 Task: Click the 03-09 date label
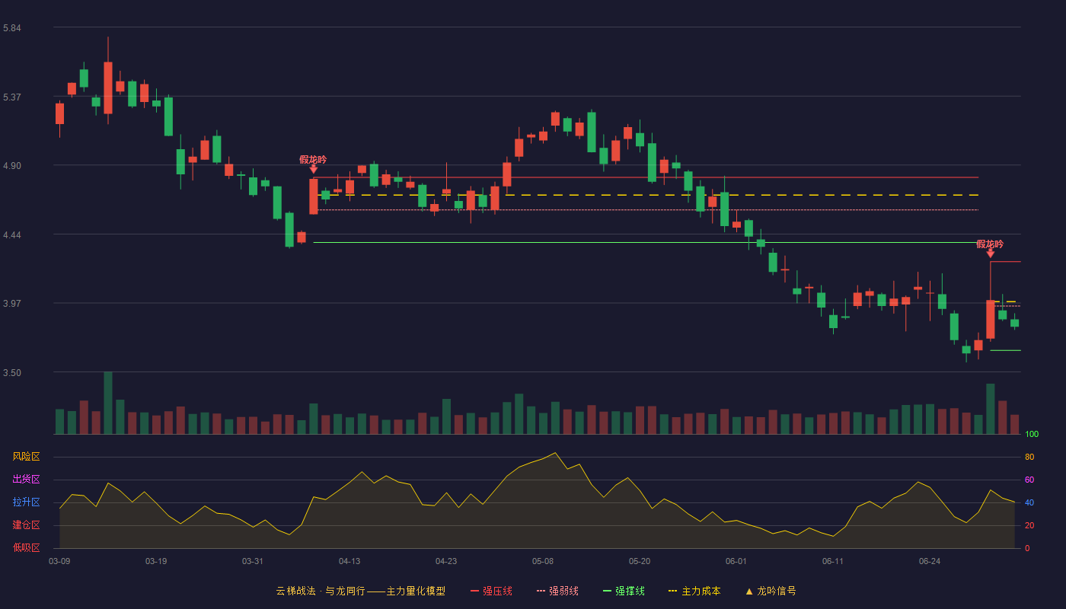(59, 561)
